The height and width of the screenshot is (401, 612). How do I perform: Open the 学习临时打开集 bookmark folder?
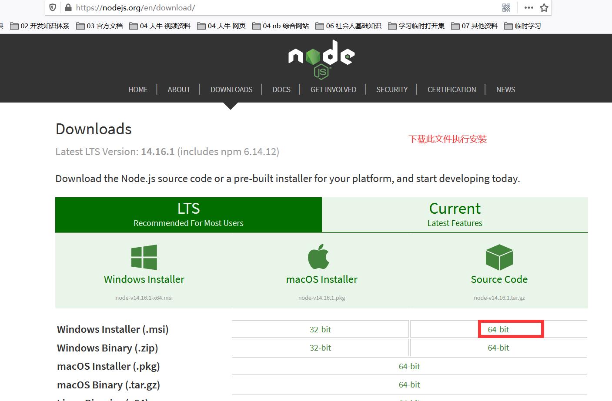[x=416, y=26]
